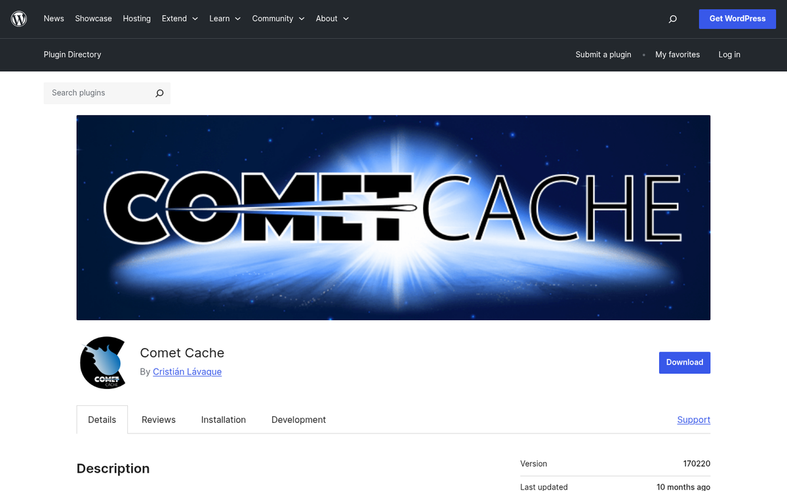Click the WordPress logo icon

[18, 18]
